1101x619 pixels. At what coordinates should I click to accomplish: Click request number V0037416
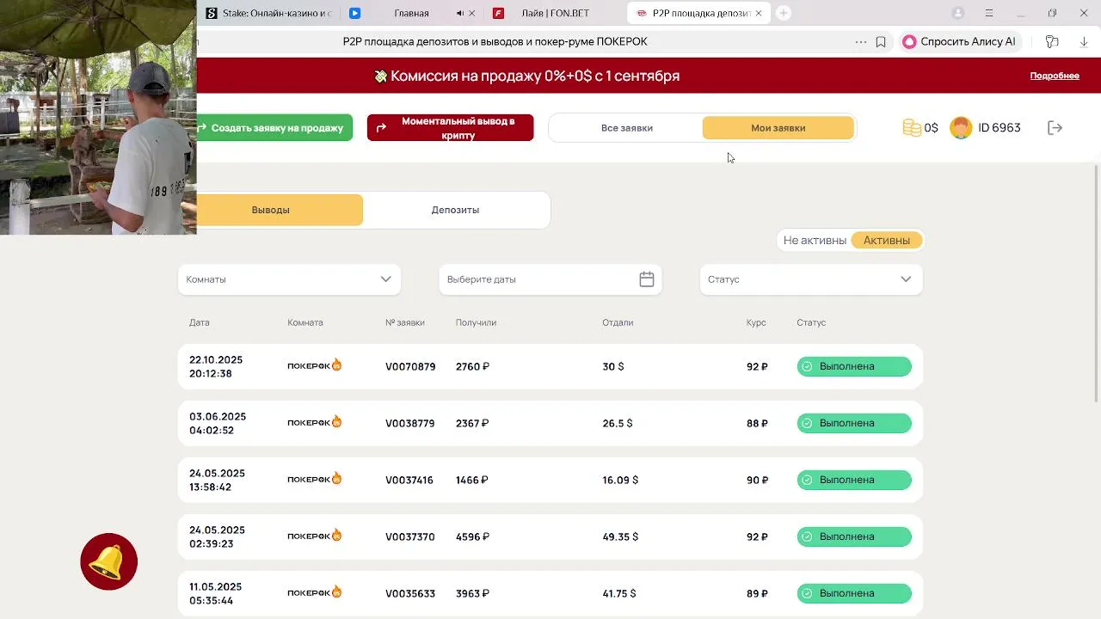(x=409, y=480)
